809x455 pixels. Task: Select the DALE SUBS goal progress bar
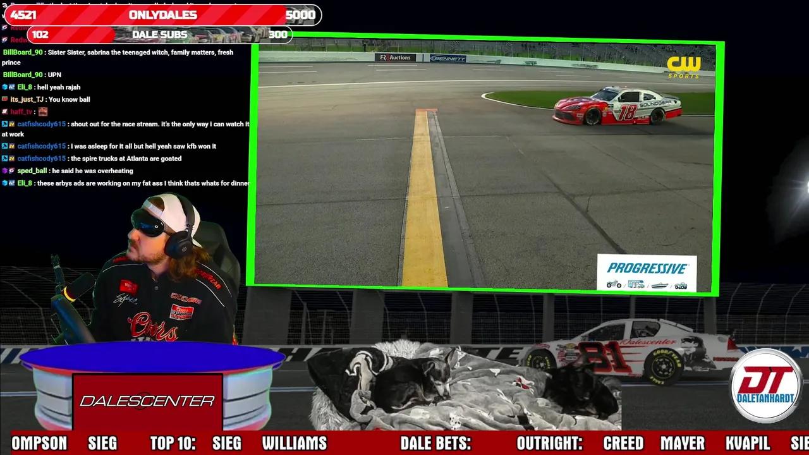pos(159,34)
